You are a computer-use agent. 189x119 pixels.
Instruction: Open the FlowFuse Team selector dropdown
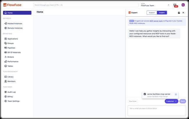tap(155, 5)
